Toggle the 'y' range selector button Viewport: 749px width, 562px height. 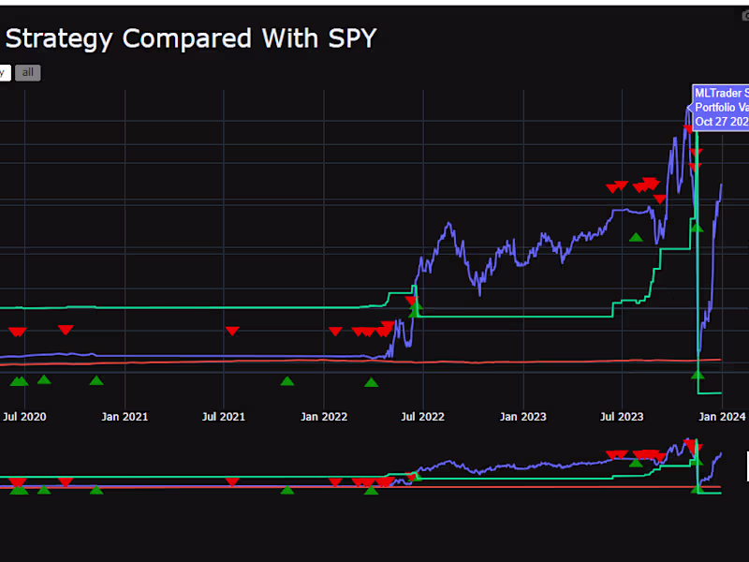pyautogui.click(x=5, y=72)
